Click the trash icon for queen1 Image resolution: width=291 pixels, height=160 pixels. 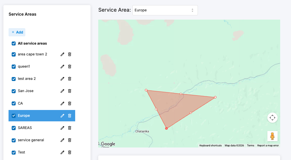coord(69,67)
